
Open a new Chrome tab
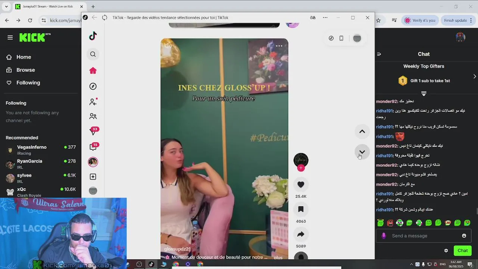pyautogui.click(x=93, y=6)
